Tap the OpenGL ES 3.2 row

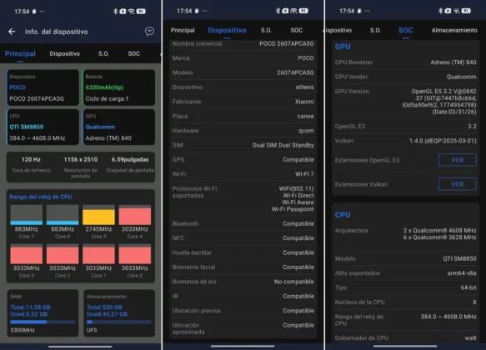coord(405,127)
